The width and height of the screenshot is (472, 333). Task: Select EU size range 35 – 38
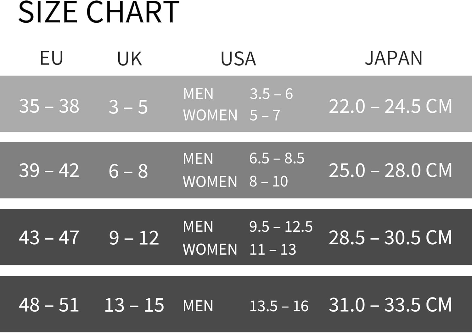coord(49,106)
